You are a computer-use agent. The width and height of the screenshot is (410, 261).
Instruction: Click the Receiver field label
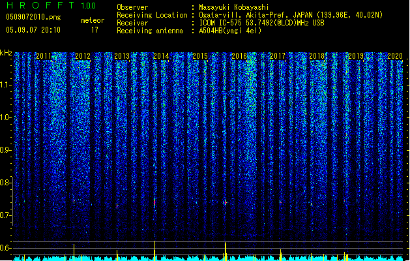pos(132,23)
